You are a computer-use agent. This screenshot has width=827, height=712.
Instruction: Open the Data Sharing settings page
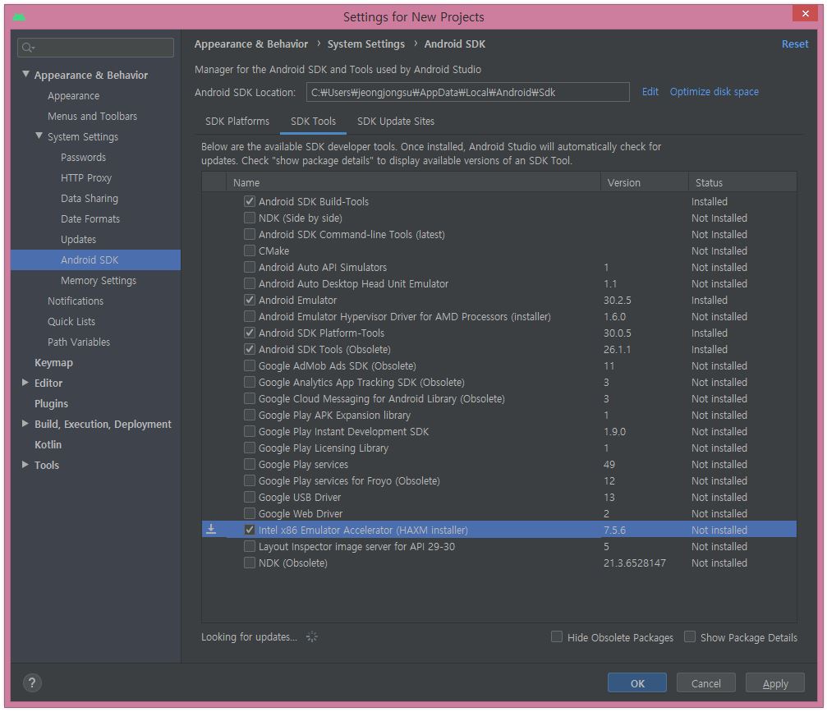[90, 198]
